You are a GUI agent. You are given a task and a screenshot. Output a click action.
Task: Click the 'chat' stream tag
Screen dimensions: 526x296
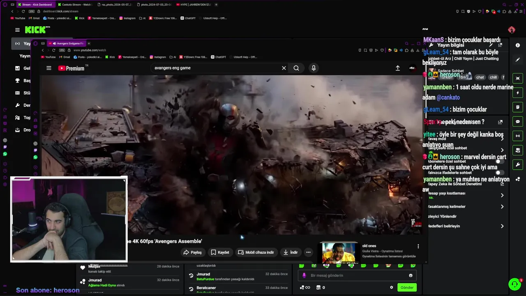click(480, 77)
